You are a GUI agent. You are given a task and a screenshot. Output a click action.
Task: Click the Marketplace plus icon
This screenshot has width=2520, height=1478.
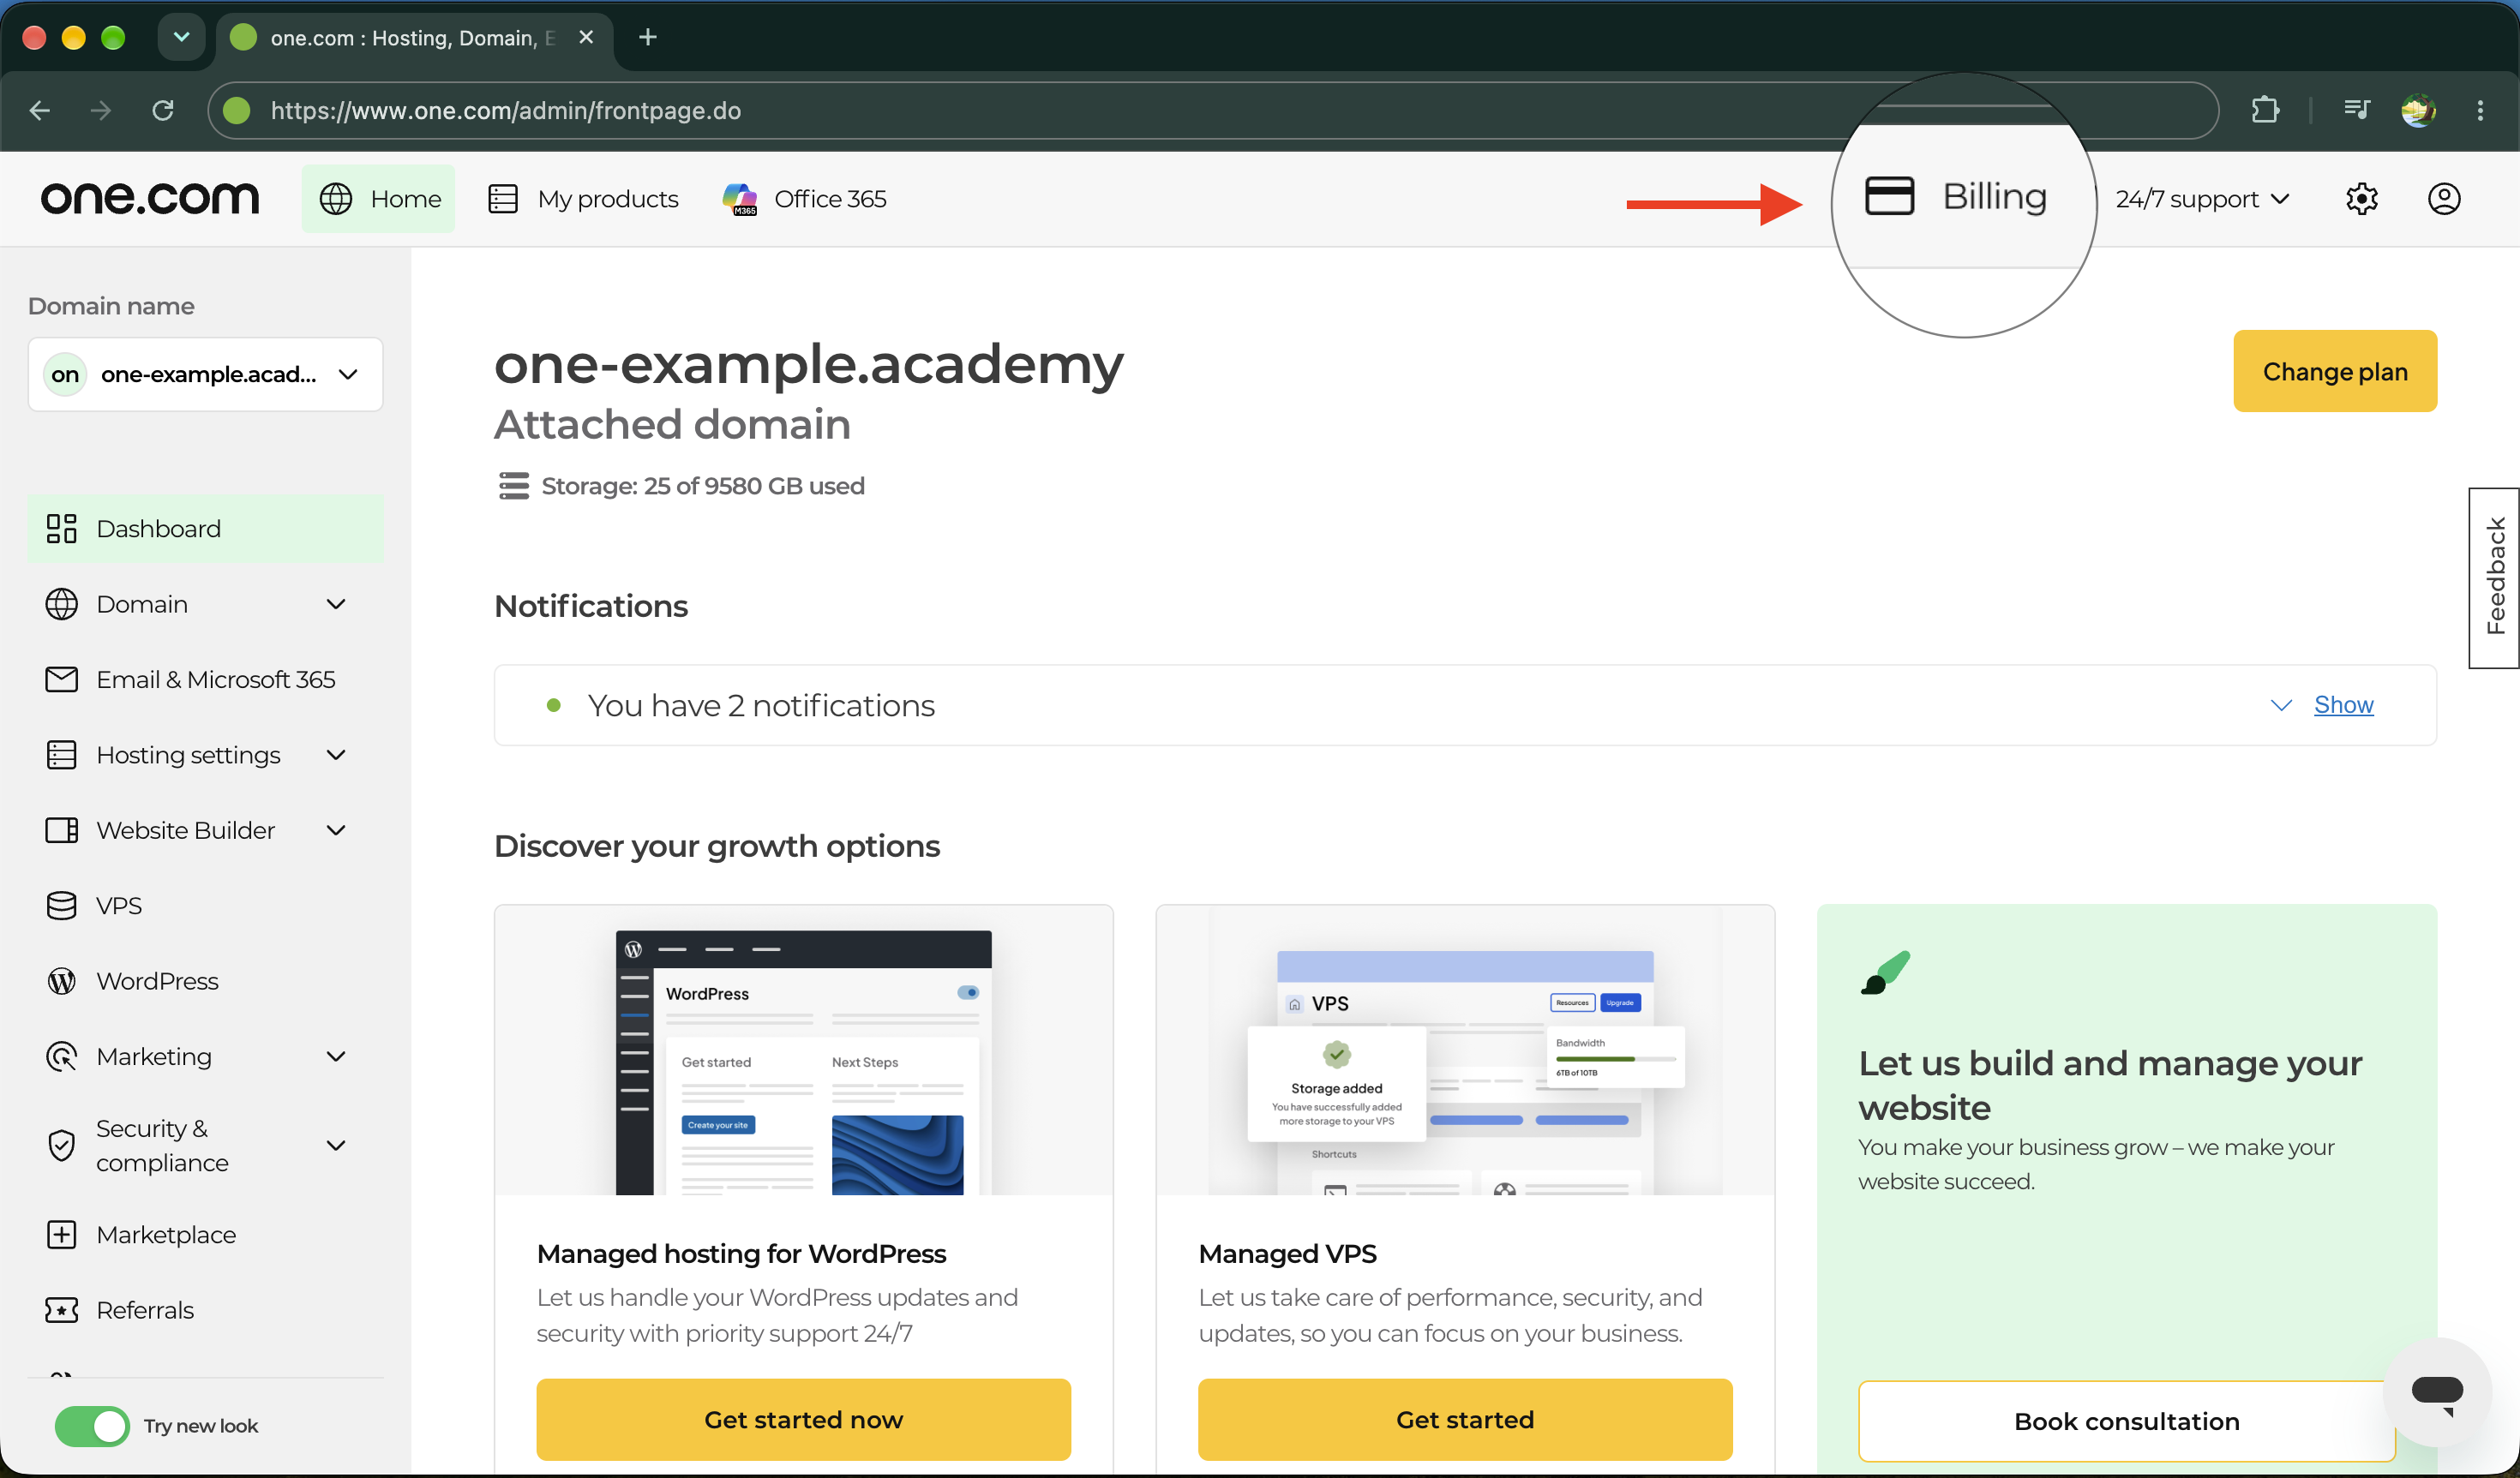point(62,1236)
